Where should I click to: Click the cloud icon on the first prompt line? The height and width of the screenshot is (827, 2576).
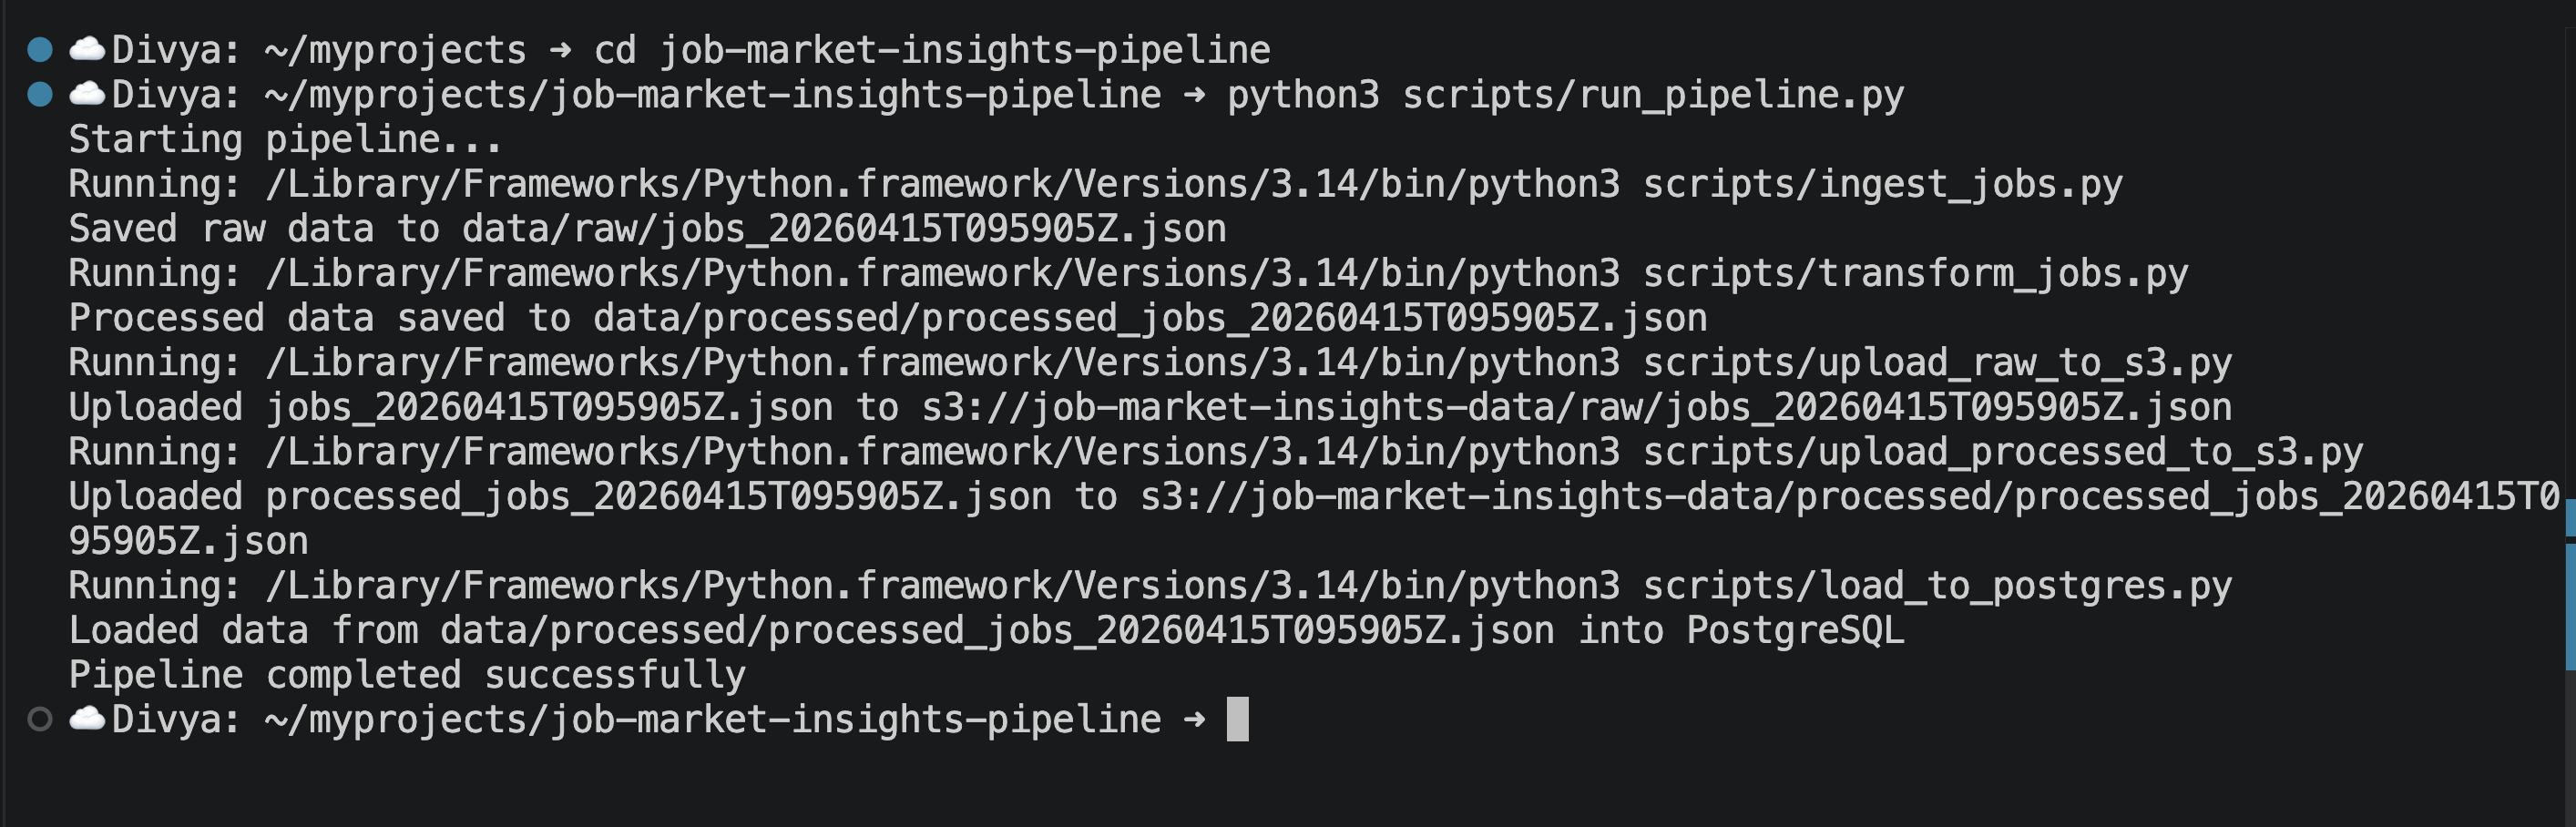click(87, 49)
